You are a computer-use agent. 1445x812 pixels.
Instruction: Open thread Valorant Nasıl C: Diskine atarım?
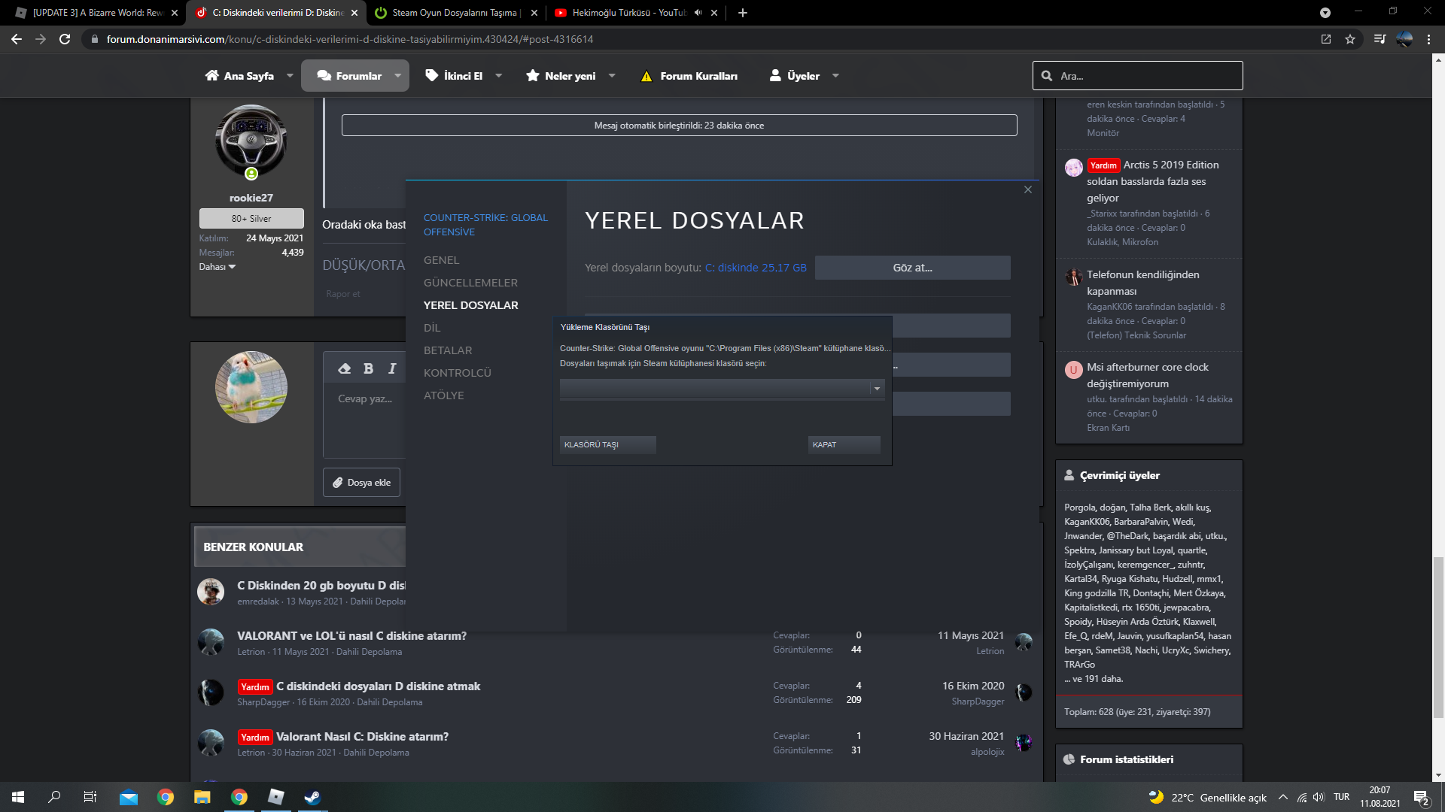point(362,737)
